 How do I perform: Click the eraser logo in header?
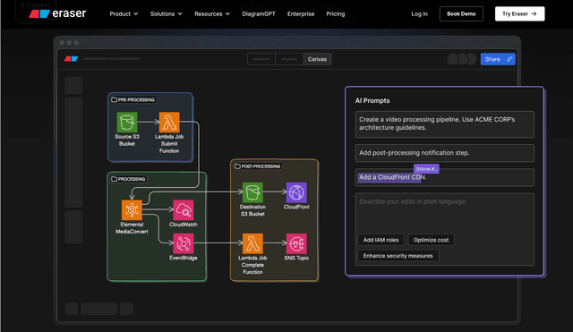[57, 13]
